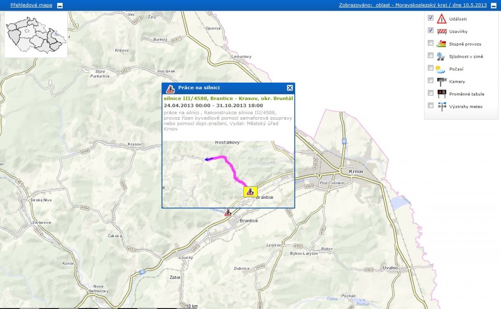Click the Uzavírky road barrier icon
Viewport: 501px width, 309px height.
[x=441, y=31]
